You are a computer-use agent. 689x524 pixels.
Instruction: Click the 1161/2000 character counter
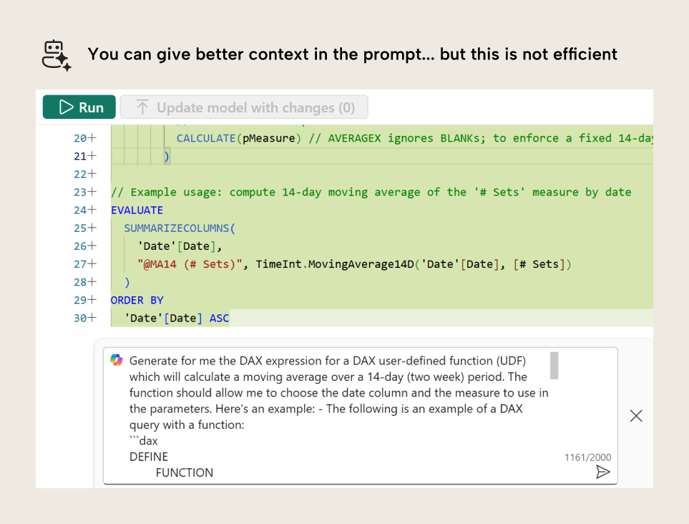point(587,457)
